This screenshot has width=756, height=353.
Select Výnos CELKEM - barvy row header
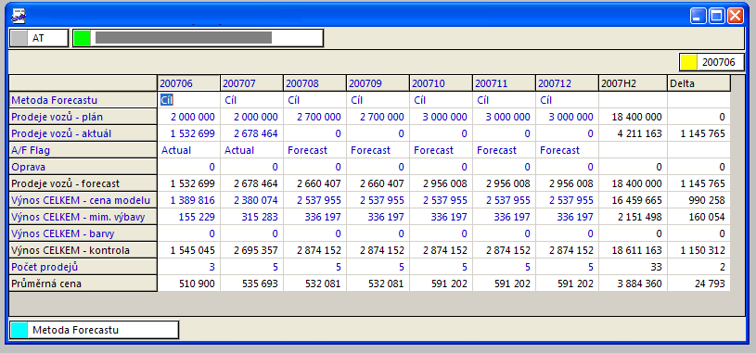[x=83, y=233]
